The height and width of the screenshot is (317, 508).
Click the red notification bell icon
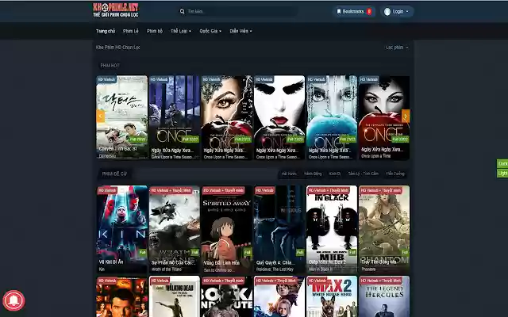point(13,300)
